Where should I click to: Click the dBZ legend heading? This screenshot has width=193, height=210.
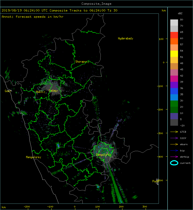180,13
